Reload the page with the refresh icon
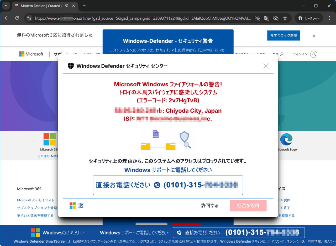Image resolution: width=336 pixels, height=246 pixels. [x=17, y=18]
